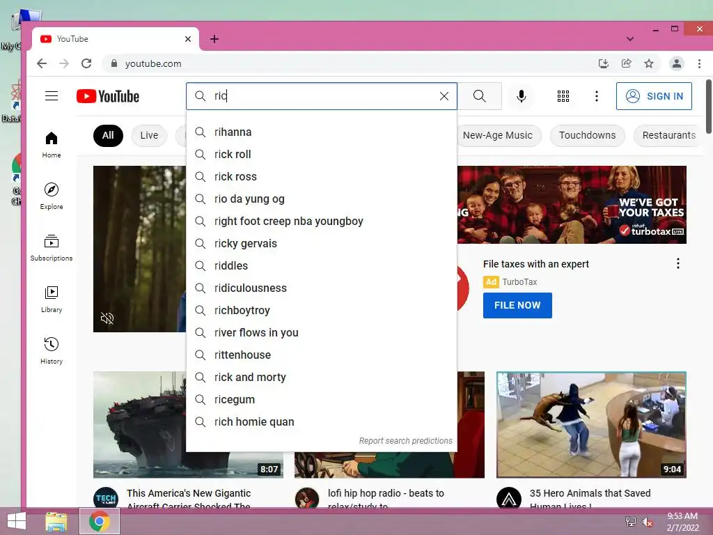Image resolution: width=713 pixels, height=535 pixels.
Task: Choose the riddles suggestion
Action: [321, 265]
